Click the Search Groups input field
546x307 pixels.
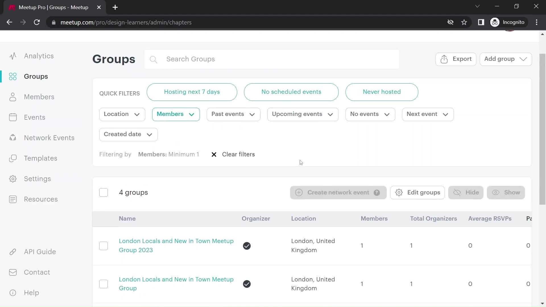(x=272, y=59)
